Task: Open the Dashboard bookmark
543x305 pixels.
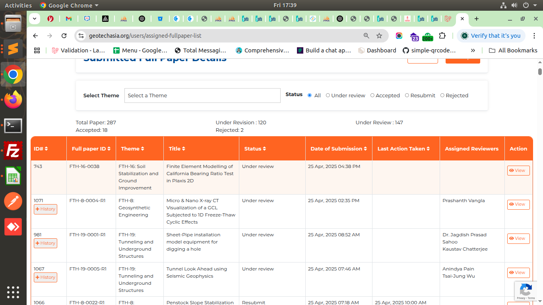Action: coord(377,50)
